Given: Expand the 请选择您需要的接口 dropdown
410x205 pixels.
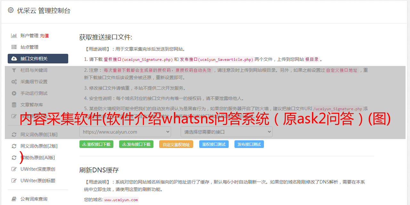Looking at the screenshot, I should [x=226, y=132].
